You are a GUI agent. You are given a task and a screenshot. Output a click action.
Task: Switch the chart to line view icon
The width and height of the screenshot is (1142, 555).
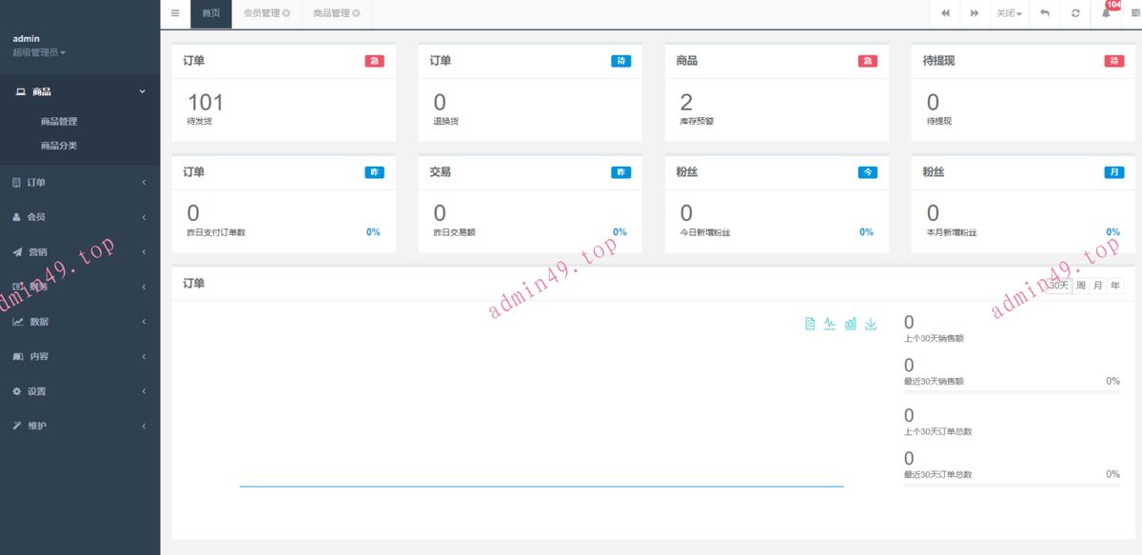click(830, 324)
